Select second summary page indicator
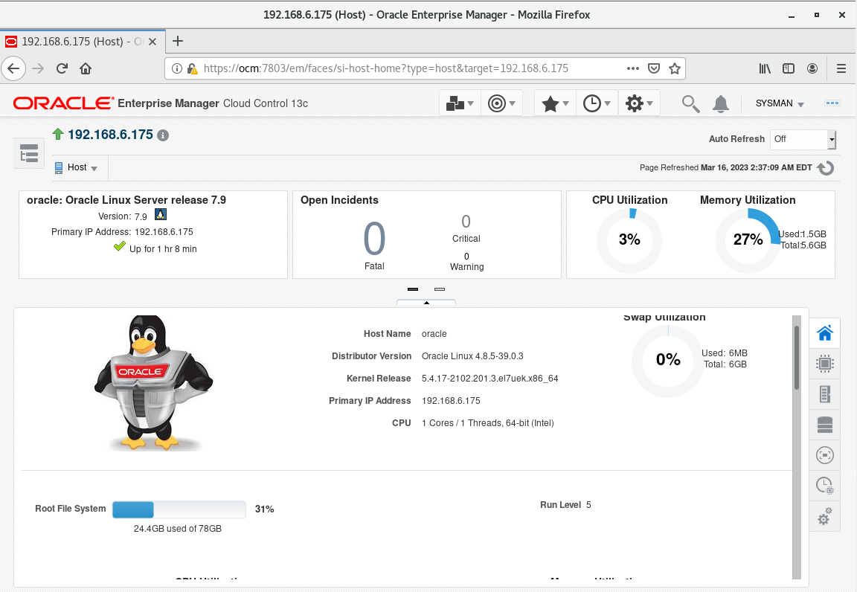The width and height of the screenshot is (857, 592). click(440, 289)
